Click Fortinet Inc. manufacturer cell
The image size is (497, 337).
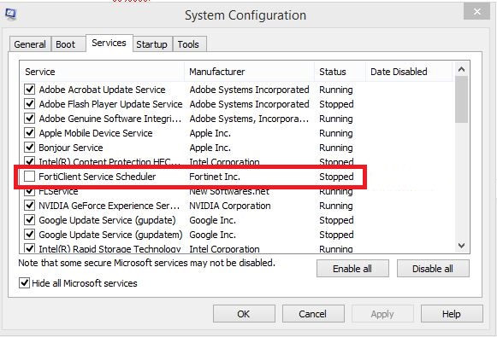coord(215,177)
